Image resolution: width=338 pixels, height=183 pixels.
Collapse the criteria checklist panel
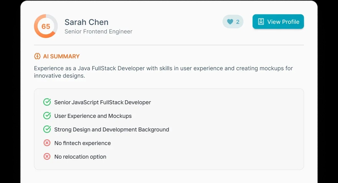click(169, 129)
